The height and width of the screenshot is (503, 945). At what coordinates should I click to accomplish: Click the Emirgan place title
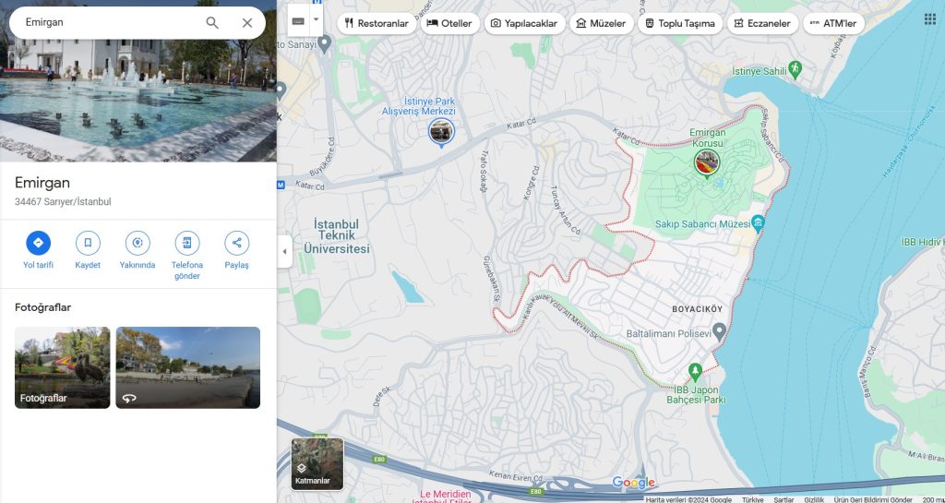pos(42,183)
